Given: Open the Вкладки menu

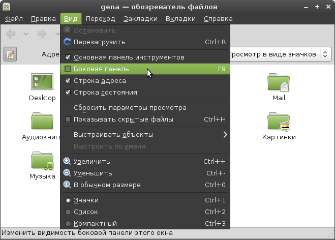Looking at the screenshot, I should (x=181, y=19).
